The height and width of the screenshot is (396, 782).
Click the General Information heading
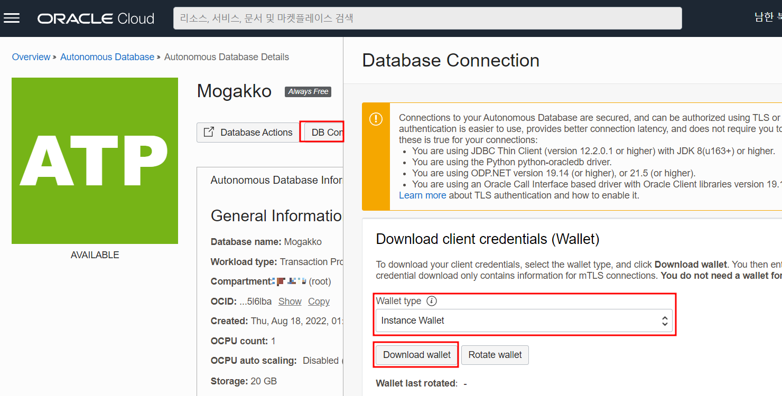pyautogui.click(x=277, y=216)
